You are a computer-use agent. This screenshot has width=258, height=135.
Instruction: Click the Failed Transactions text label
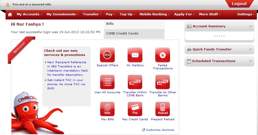163,67
